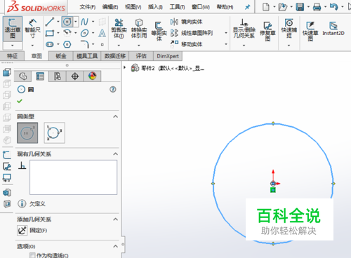Open the 帮助(H) menu
351x258 pixels.
(x=225, y=7)
